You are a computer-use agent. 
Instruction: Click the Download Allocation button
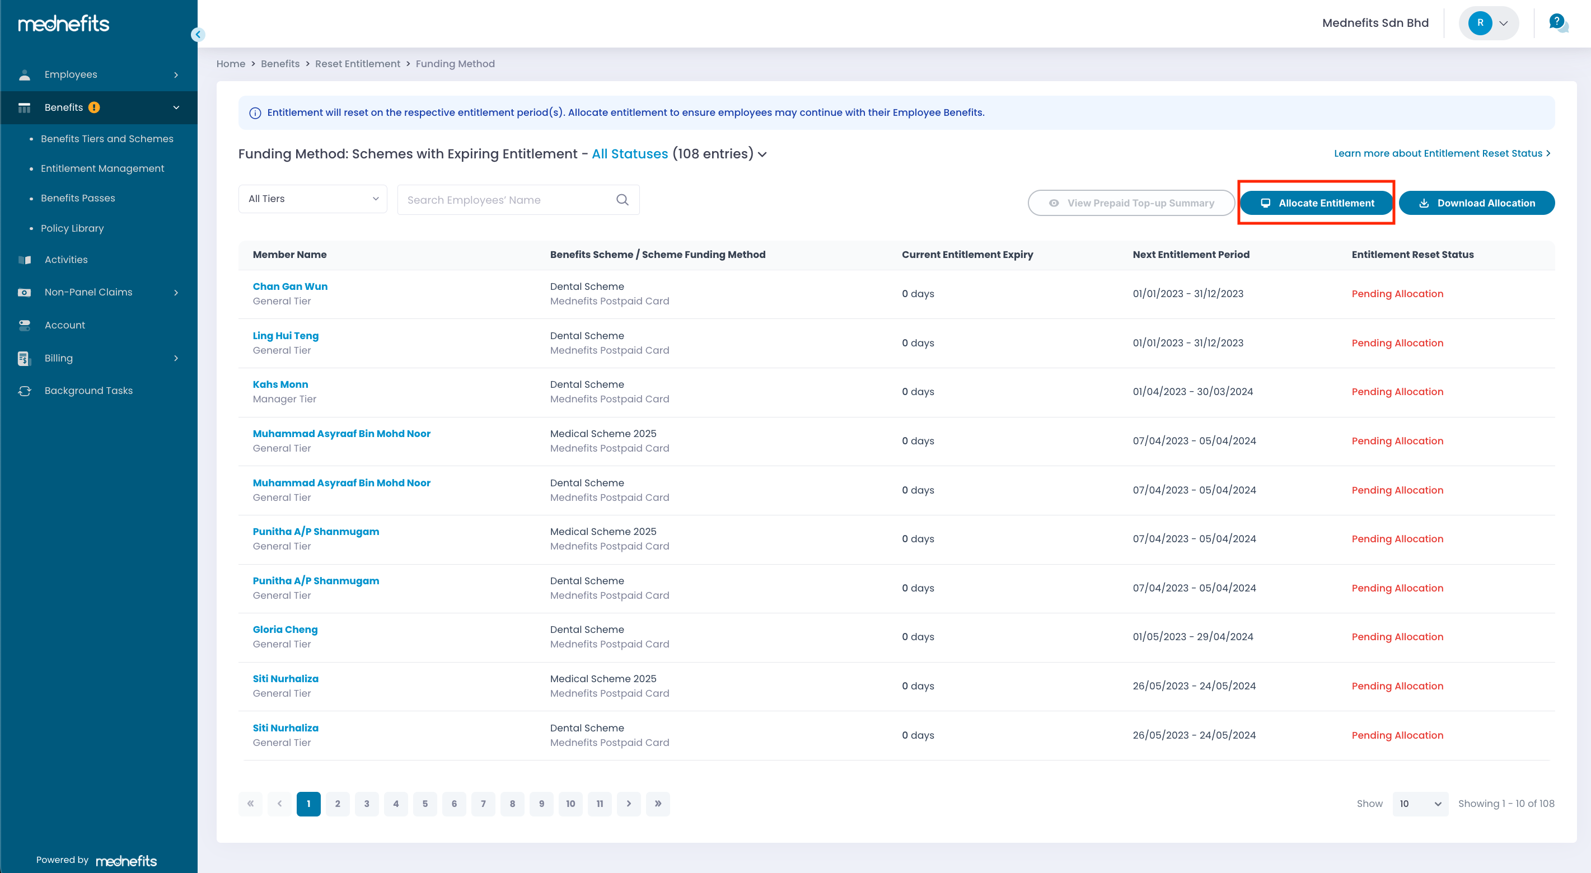point(1476,203)
